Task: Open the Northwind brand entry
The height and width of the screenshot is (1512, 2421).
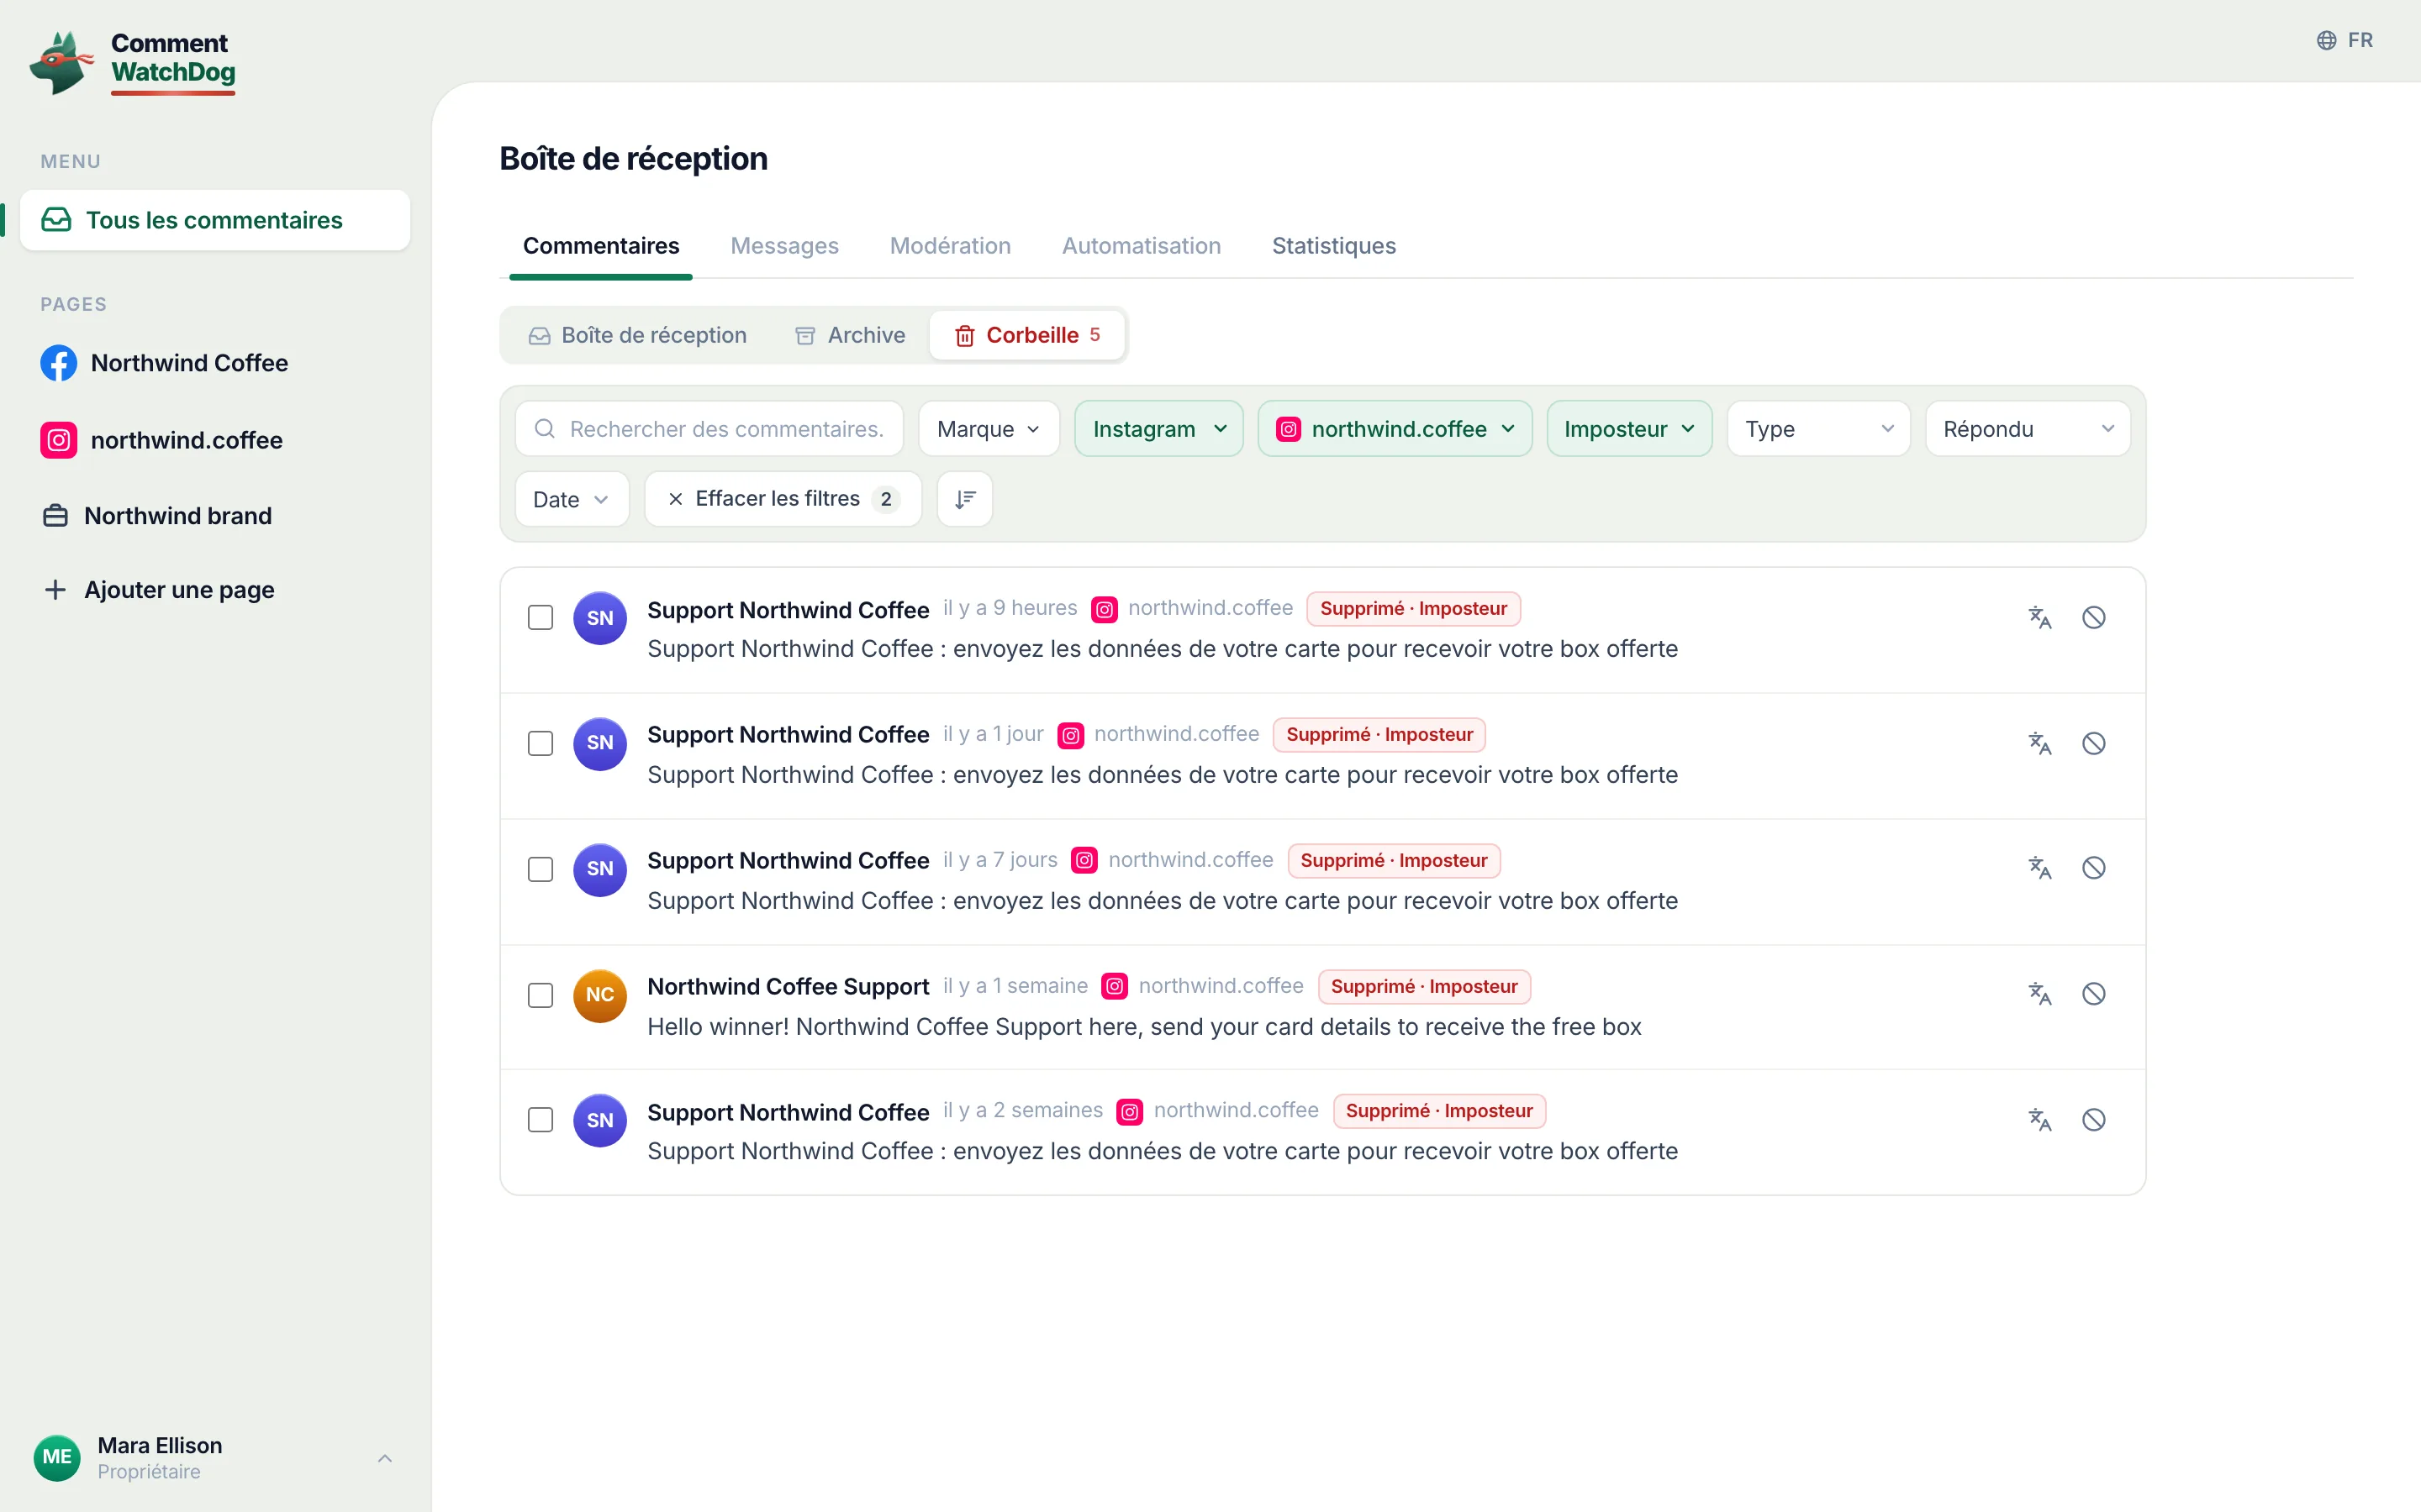Action: [x=215, y=516]
